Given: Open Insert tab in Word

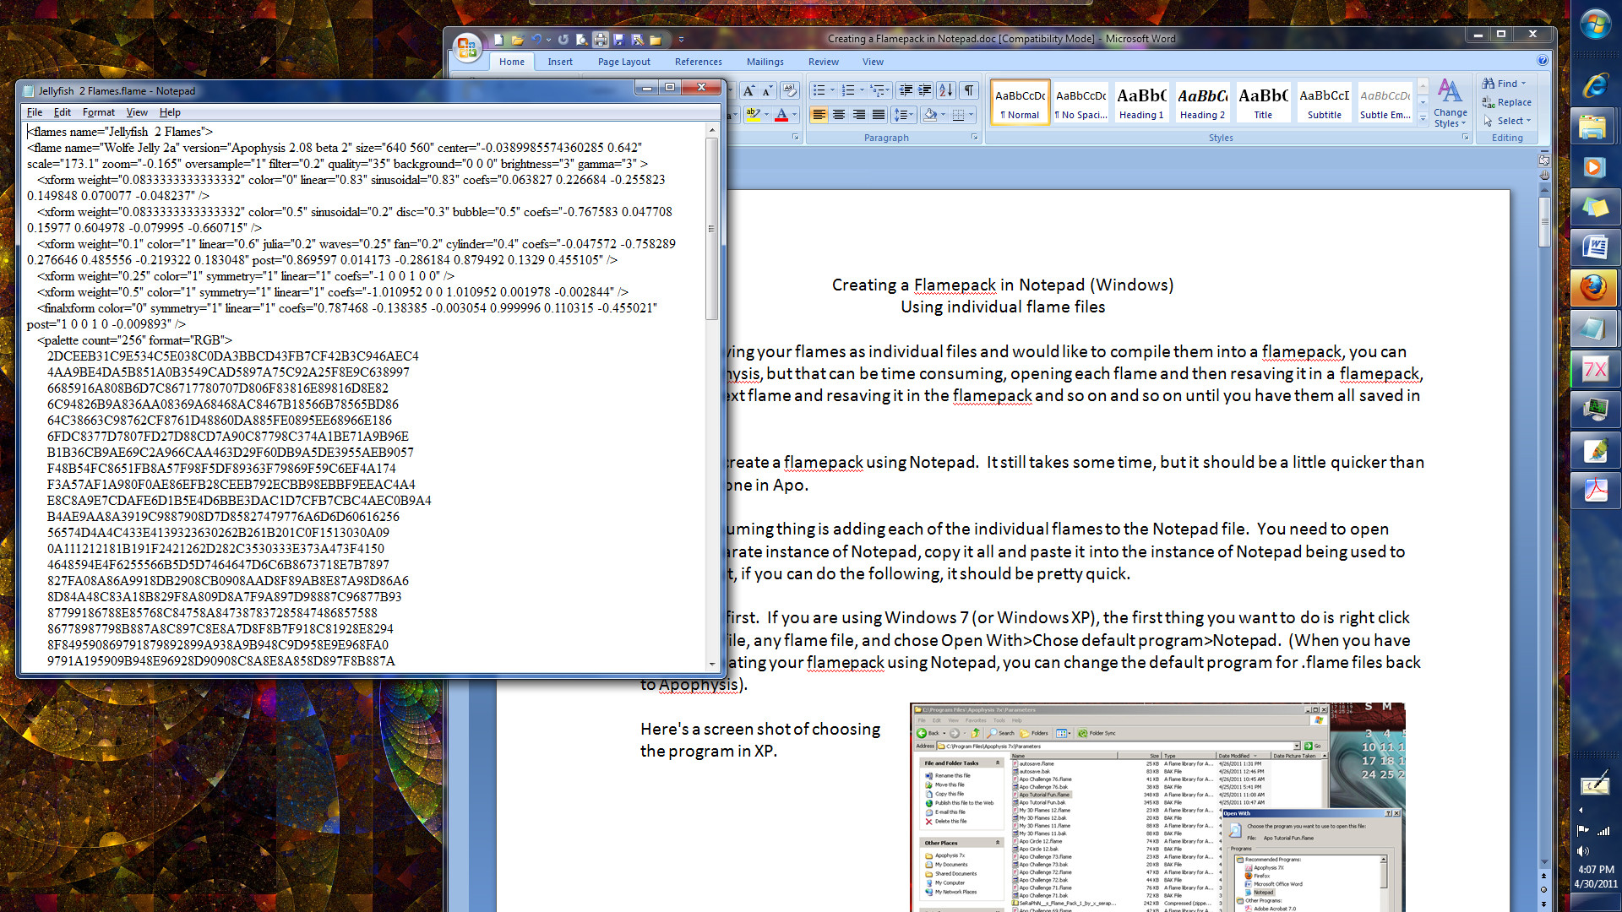Looking at the screenshot, I should click(559, 62).
